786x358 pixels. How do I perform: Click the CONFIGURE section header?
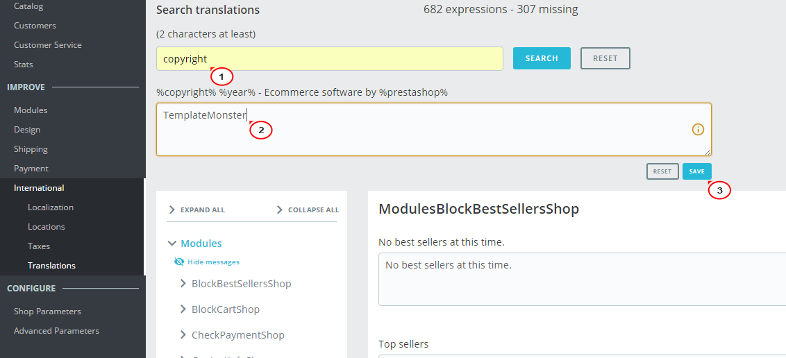point(31,289)
